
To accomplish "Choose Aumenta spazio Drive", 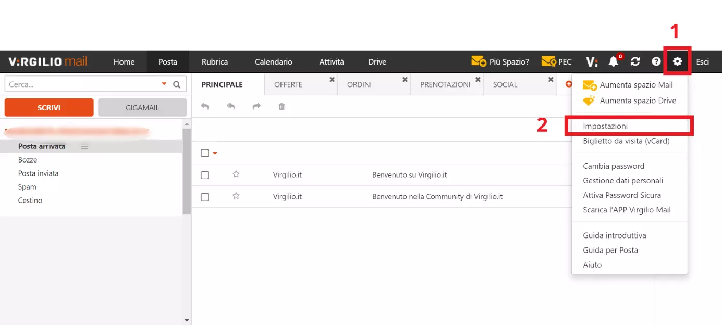I will pyautogui.click(x=629, y=101).
